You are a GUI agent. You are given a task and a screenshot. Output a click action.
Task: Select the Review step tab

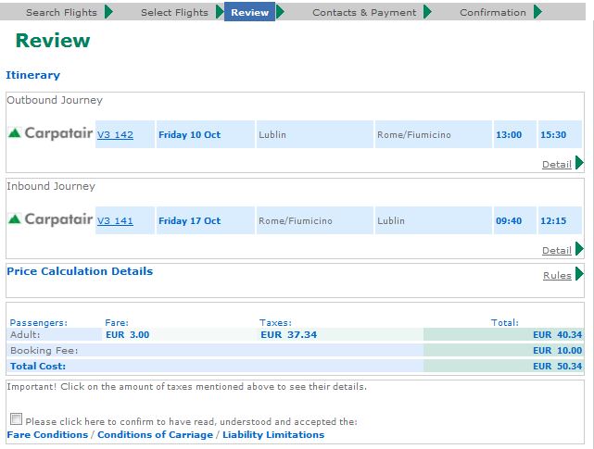click(249, 12)
